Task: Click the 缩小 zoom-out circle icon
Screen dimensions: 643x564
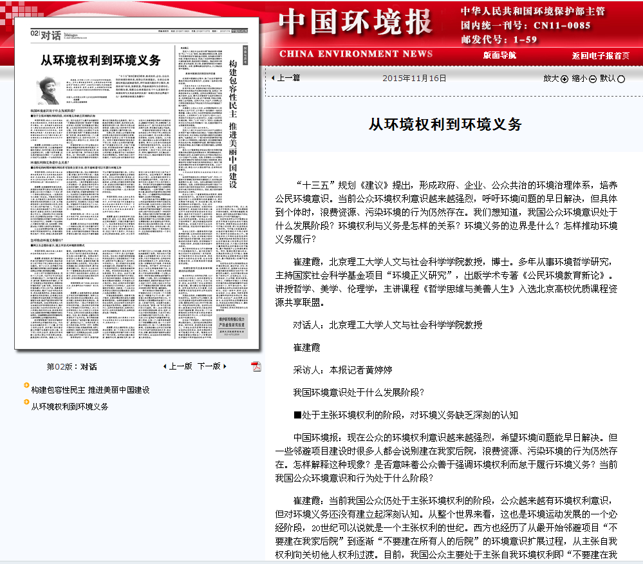Action: coord(593,79)
